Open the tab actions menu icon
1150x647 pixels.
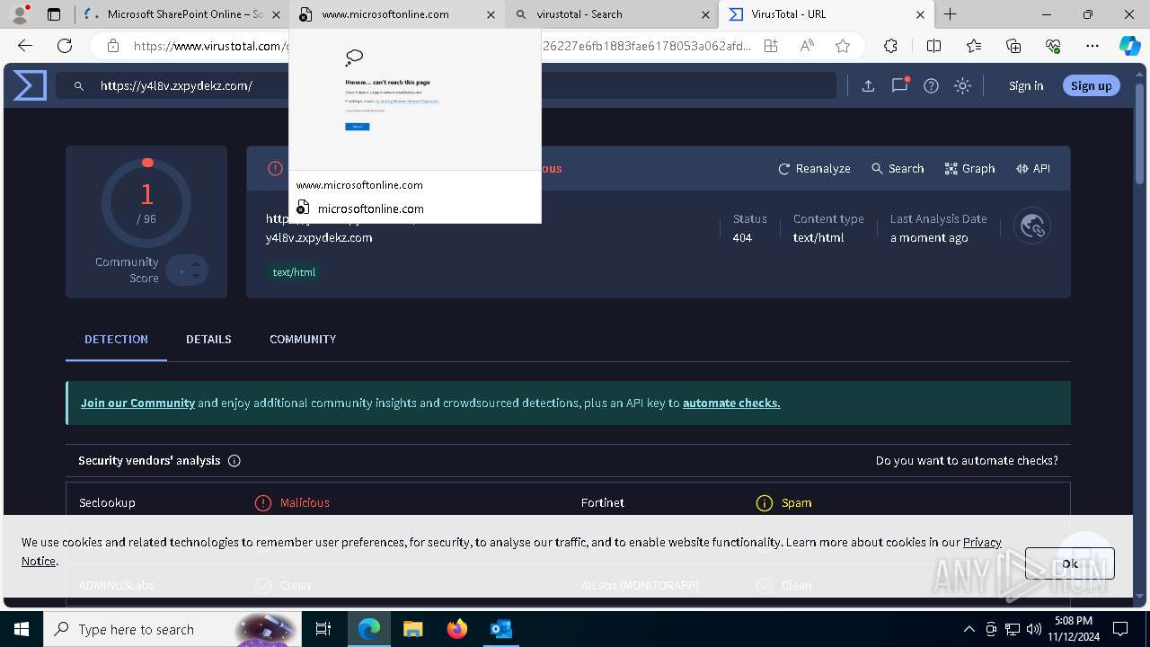[54, 14]
